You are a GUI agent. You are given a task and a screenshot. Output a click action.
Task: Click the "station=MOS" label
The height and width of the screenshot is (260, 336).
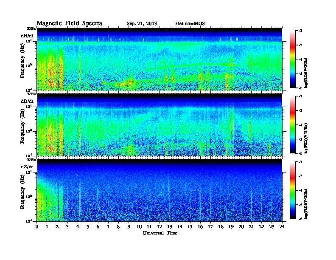[190, 24]
